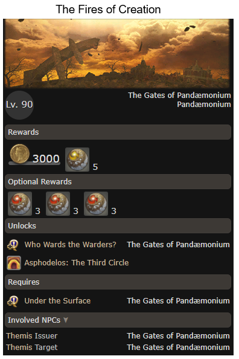Screen dimensions: 239x359
Task: Choose the third red materia optional reward
Action: tap(96, 204)
